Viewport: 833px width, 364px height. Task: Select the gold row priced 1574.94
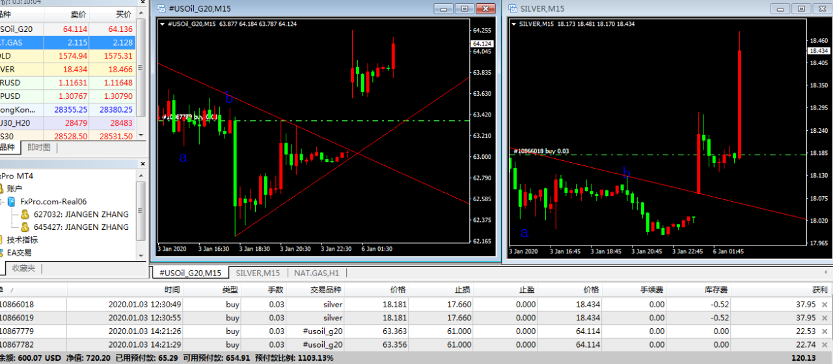tap(69, 56)
